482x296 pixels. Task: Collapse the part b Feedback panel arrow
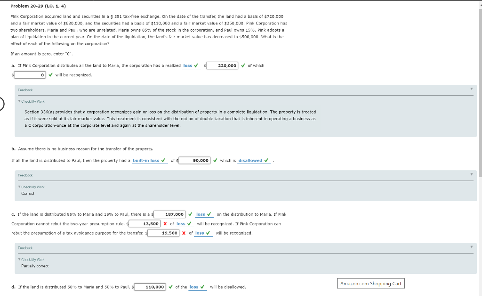(471, 174)
